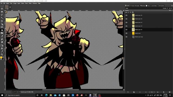Select the Eraser tool

pos(2,36)
